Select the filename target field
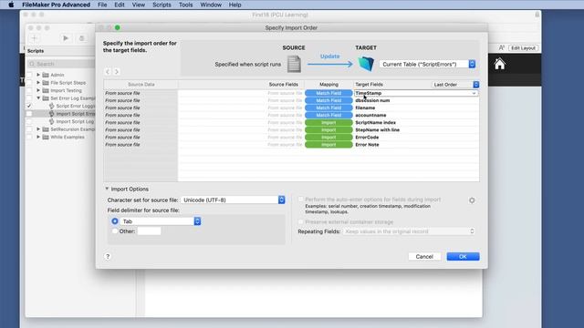This screenshot has width=584, height=328. click(x=365, y=108)
